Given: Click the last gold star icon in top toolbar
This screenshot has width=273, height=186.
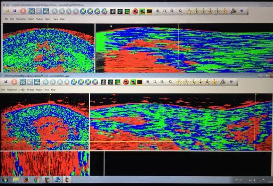Looking at the screenshot, I should pyautogui.click(x=225, y=12).
